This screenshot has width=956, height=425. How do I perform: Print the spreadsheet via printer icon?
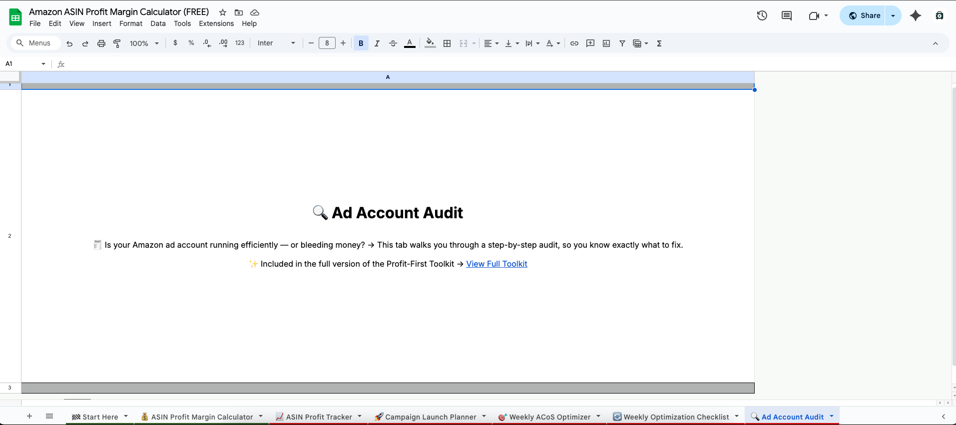pyautogui.click(x=101, y=43)
